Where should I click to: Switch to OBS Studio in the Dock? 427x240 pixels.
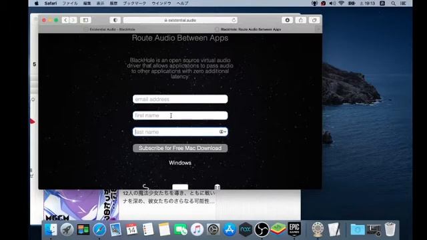[262, 229]
